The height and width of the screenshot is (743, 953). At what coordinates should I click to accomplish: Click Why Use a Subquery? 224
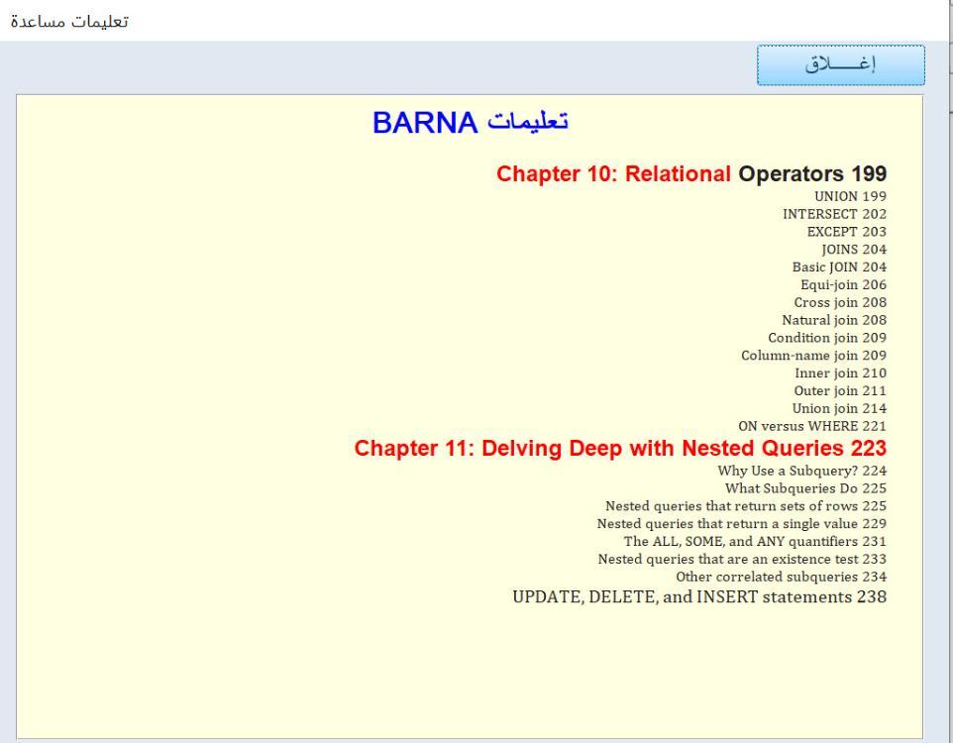(x=801, y=471)
